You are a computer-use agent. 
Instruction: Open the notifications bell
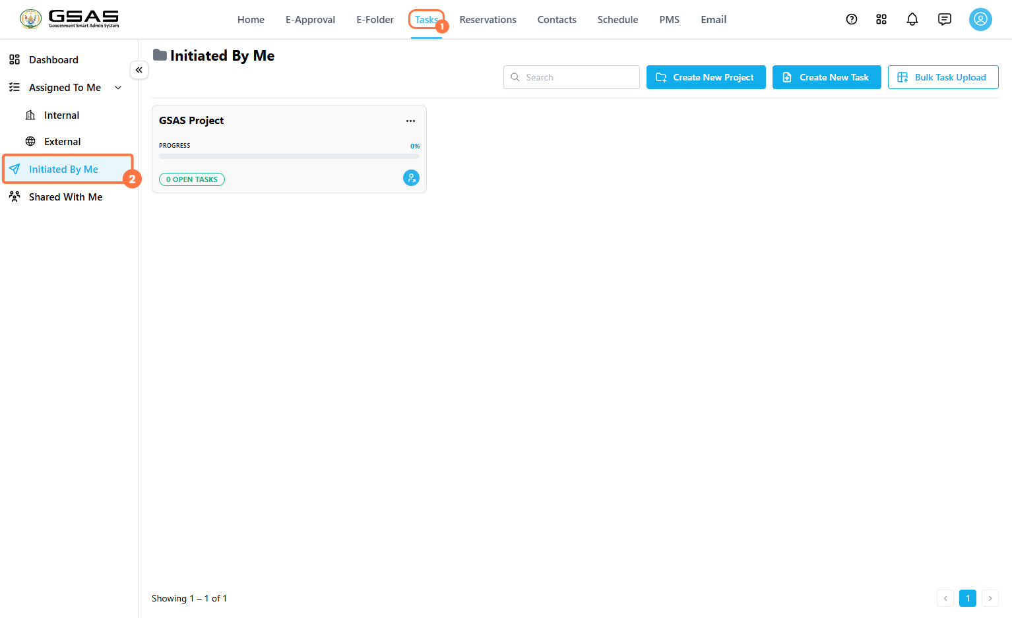tap(912, 19)
